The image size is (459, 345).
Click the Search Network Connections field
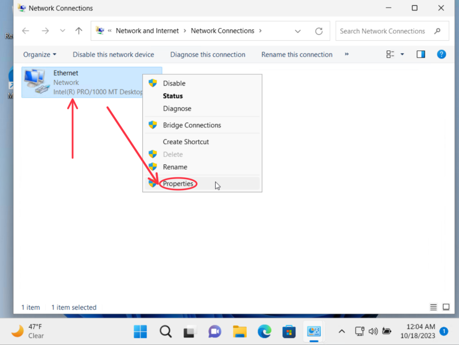383,31
